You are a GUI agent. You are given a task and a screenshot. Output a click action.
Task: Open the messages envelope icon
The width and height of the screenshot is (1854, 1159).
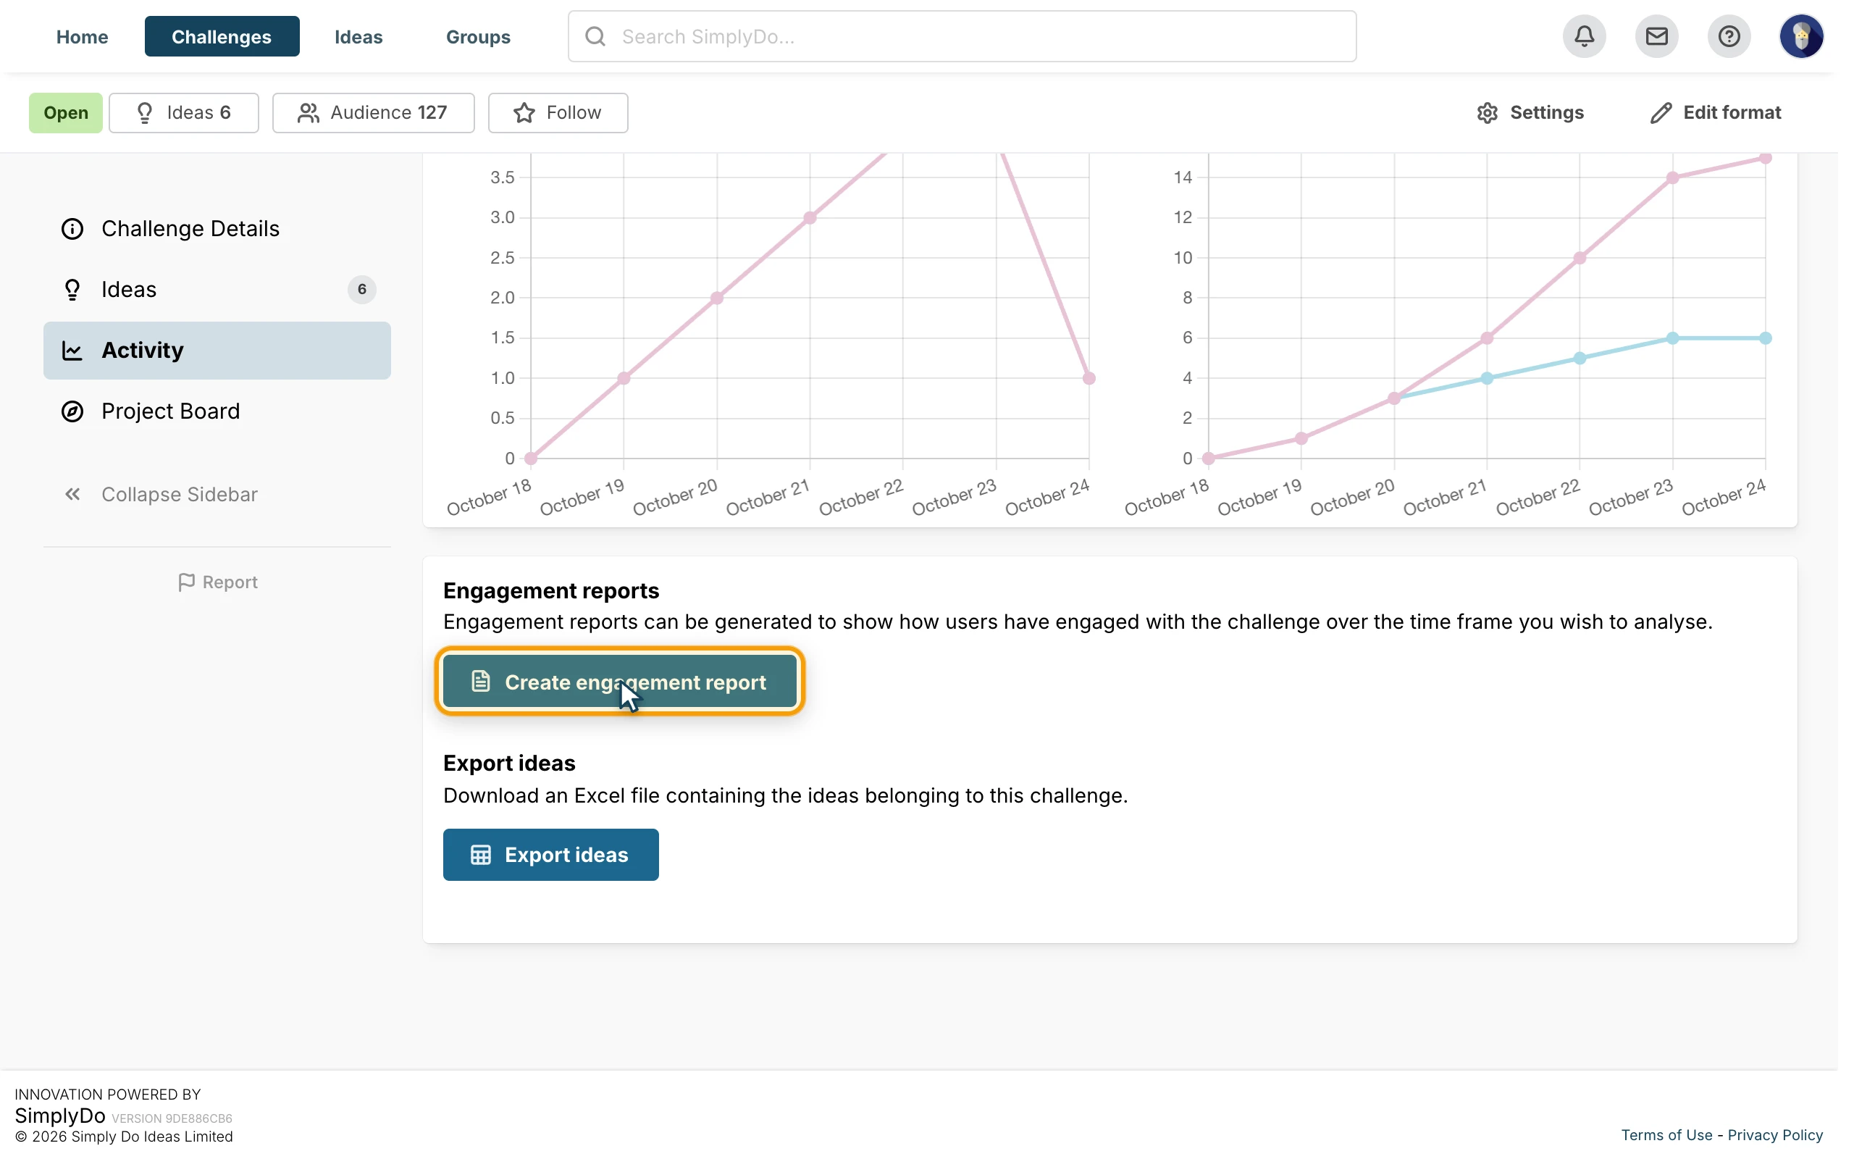pyautogui.click(x=1656, y=36)
